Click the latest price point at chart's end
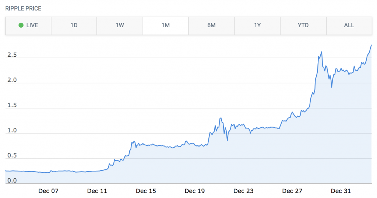The height and width of the screenshot is (198, 377). pyautogui.click(x=371, y=45)
